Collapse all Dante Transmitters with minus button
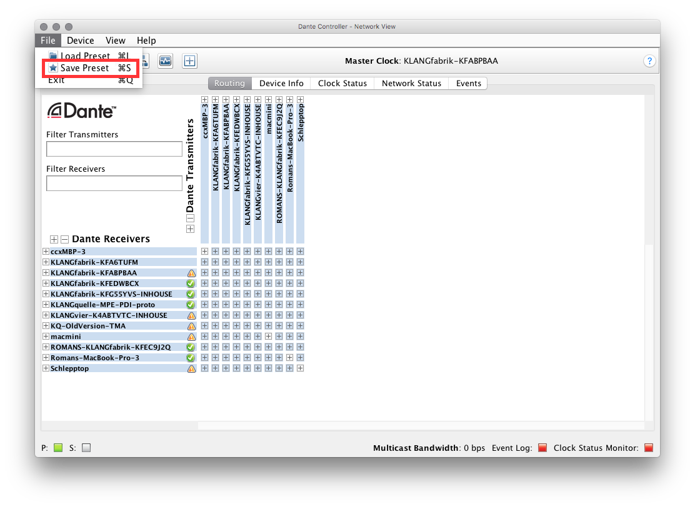This screenshot has width=695, height=507. [190, 218]
